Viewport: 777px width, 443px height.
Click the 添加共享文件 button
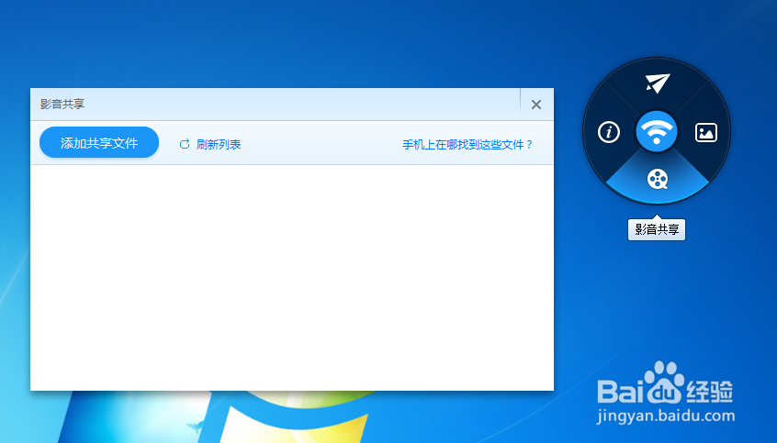coord(99,142)
